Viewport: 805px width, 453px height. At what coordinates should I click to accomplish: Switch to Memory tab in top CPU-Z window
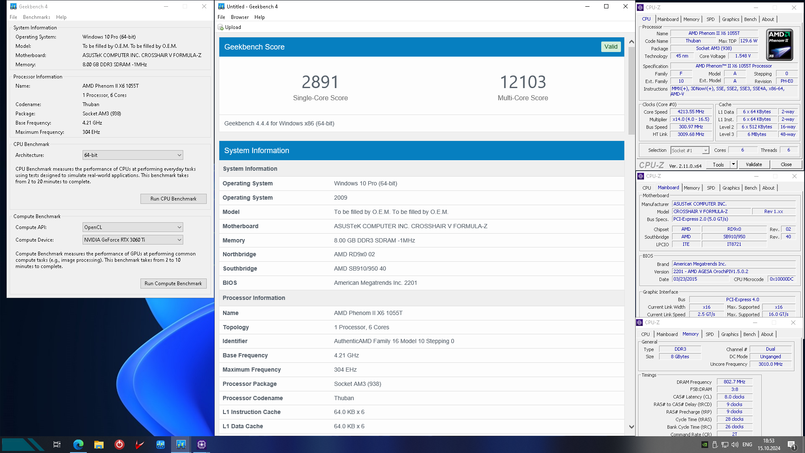(x=691, y=19)
